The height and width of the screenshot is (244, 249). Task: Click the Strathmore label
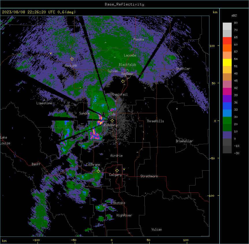(x=149, y=176)
